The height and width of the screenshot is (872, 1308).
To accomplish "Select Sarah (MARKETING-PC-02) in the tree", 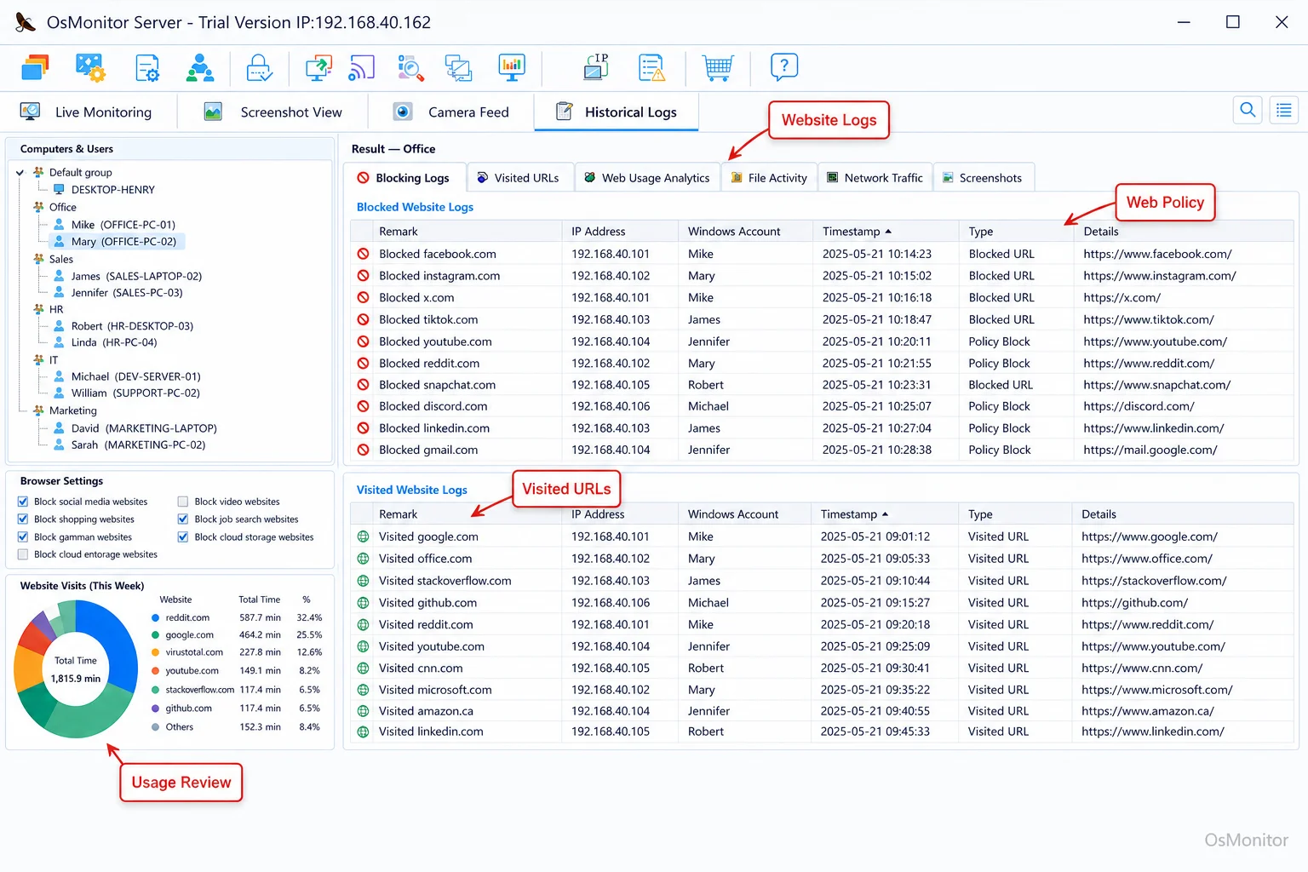I will (138, 445).
